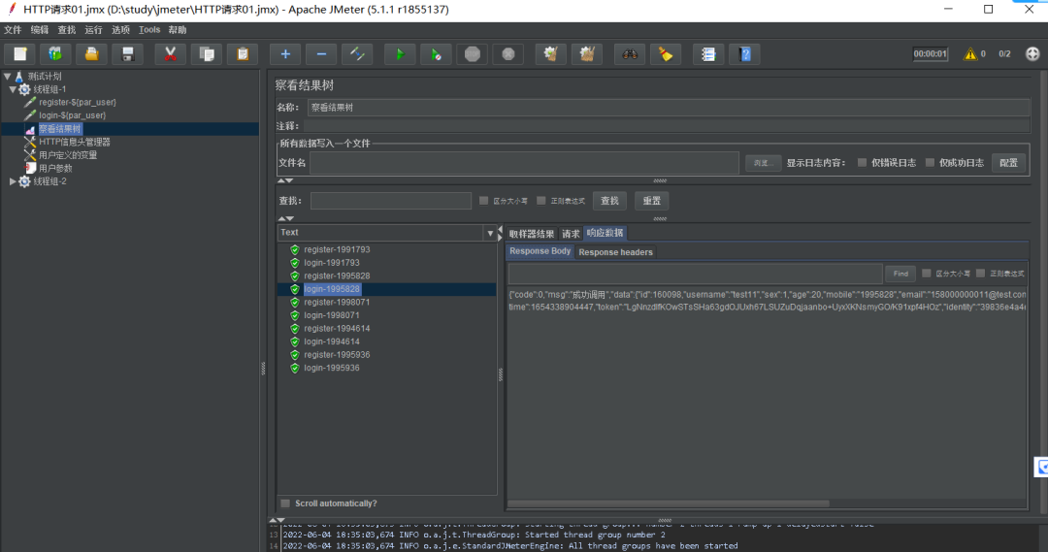
Task: Click the 重置 button
Action: point(652,201)
